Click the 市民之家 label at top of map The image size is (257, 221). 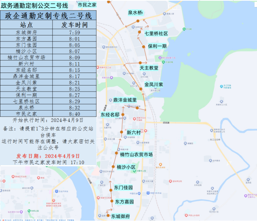tap(87, 5)
